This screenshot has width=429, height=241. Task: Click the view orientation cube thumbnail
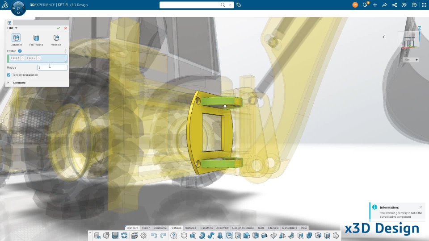point(409,40)
